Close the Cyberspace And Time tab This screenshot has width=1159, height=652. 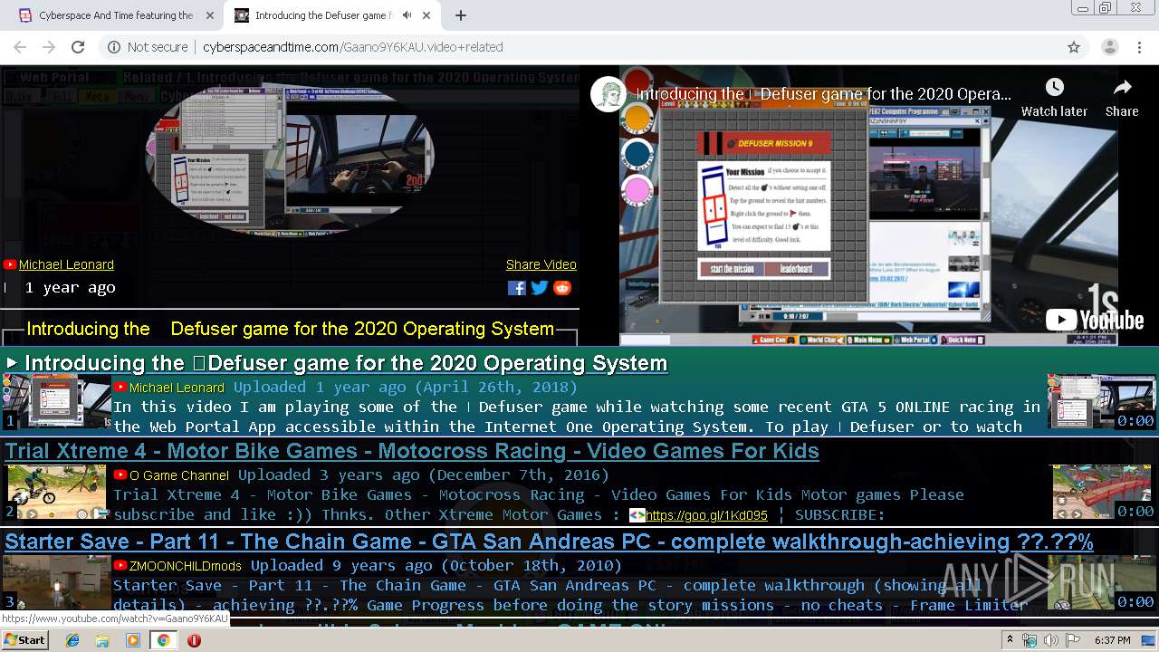(209, 15)
